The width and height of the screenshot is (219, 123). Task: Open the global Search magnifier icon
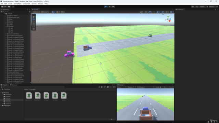coord(197,6)
